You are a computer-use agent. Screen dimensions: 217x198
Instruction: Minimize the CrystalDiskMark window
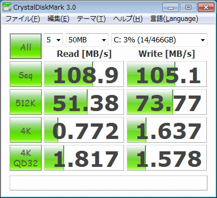pyautogui.click(x=170, y=8)
